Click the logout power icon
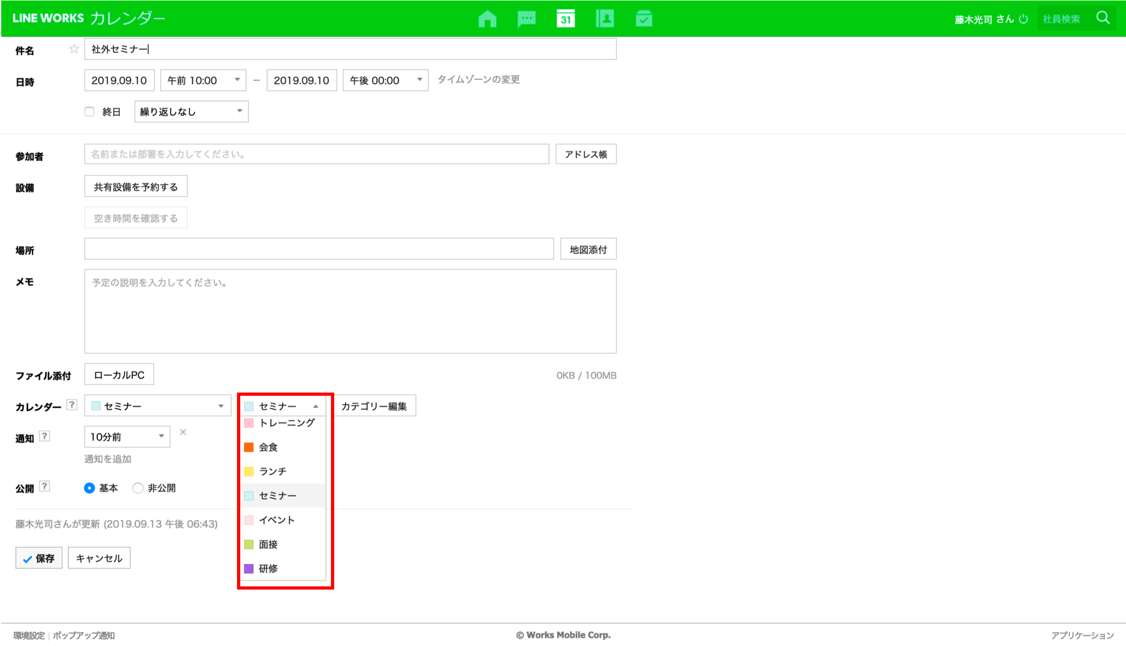This screenshot has width=1126, height=646. pos(1024,19)
